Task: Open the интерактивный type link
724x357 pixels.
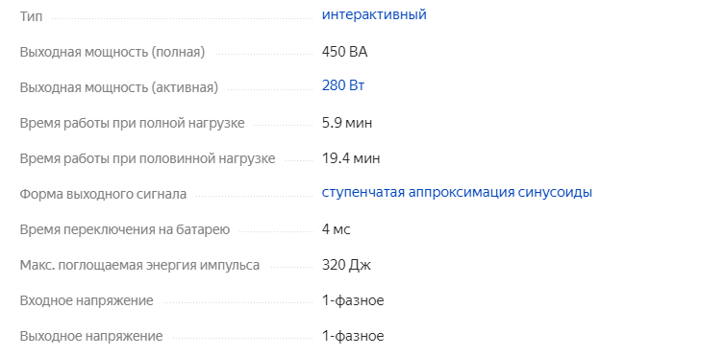Action: [x=374, y=14]
